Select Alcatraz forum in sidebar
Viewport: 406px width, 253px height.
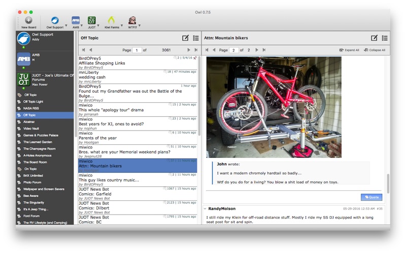[45, 121]
